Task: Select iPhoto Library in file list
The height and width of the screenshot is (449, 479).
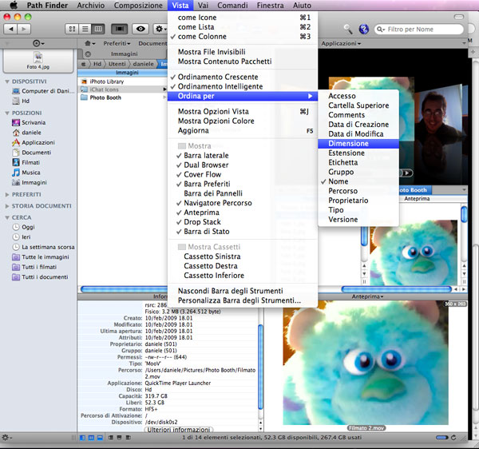Action: 103,81
